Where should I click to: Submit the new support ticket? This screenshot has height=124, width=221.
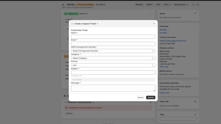point(151,98)
